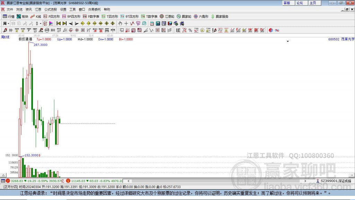Click the yin-yang circle icon
Screen dimensions: 355x200
coord(271,30)
